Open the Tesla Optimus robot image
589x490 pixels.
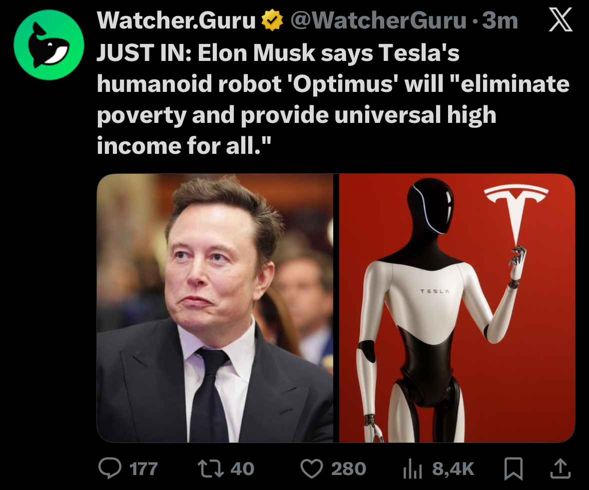(x=457, y=308)
